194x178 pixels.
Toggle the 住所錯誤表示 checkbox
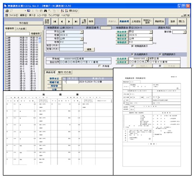pos(160,54)
